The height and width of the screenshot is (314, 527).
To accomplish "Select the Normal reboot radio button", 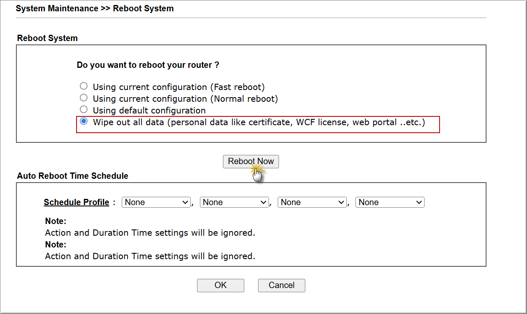I will [x=84, y=98].
